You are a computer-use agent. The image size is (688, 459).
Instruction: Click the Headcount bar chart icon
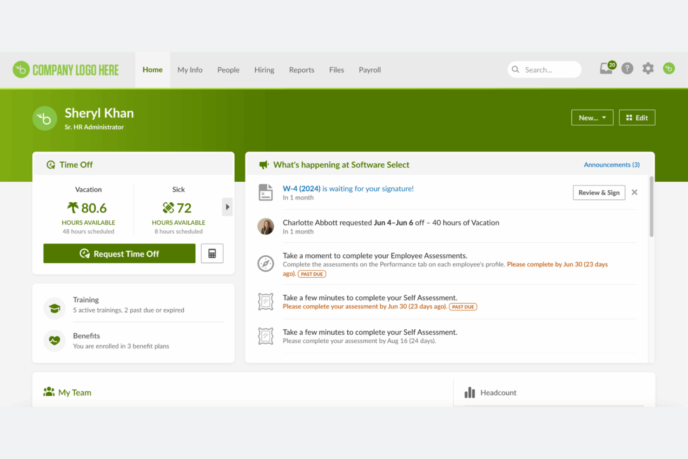[x=470, y=392]
